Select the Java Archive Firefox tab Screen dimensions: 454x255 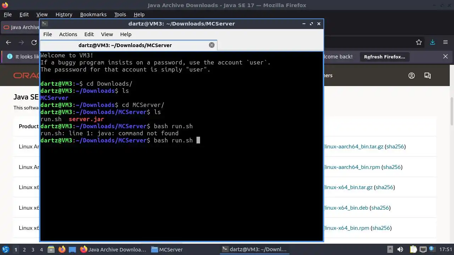[x=21, y=27]
